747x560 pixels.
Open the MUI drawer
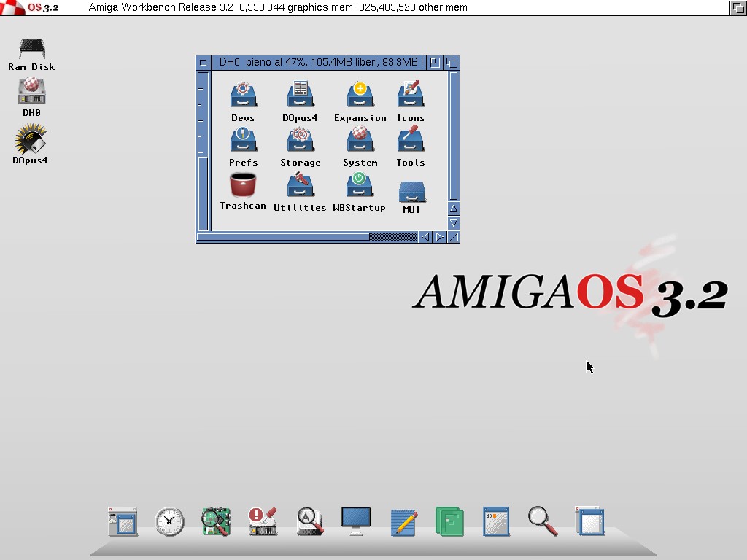pyautogui.click(x=411, y=192)
